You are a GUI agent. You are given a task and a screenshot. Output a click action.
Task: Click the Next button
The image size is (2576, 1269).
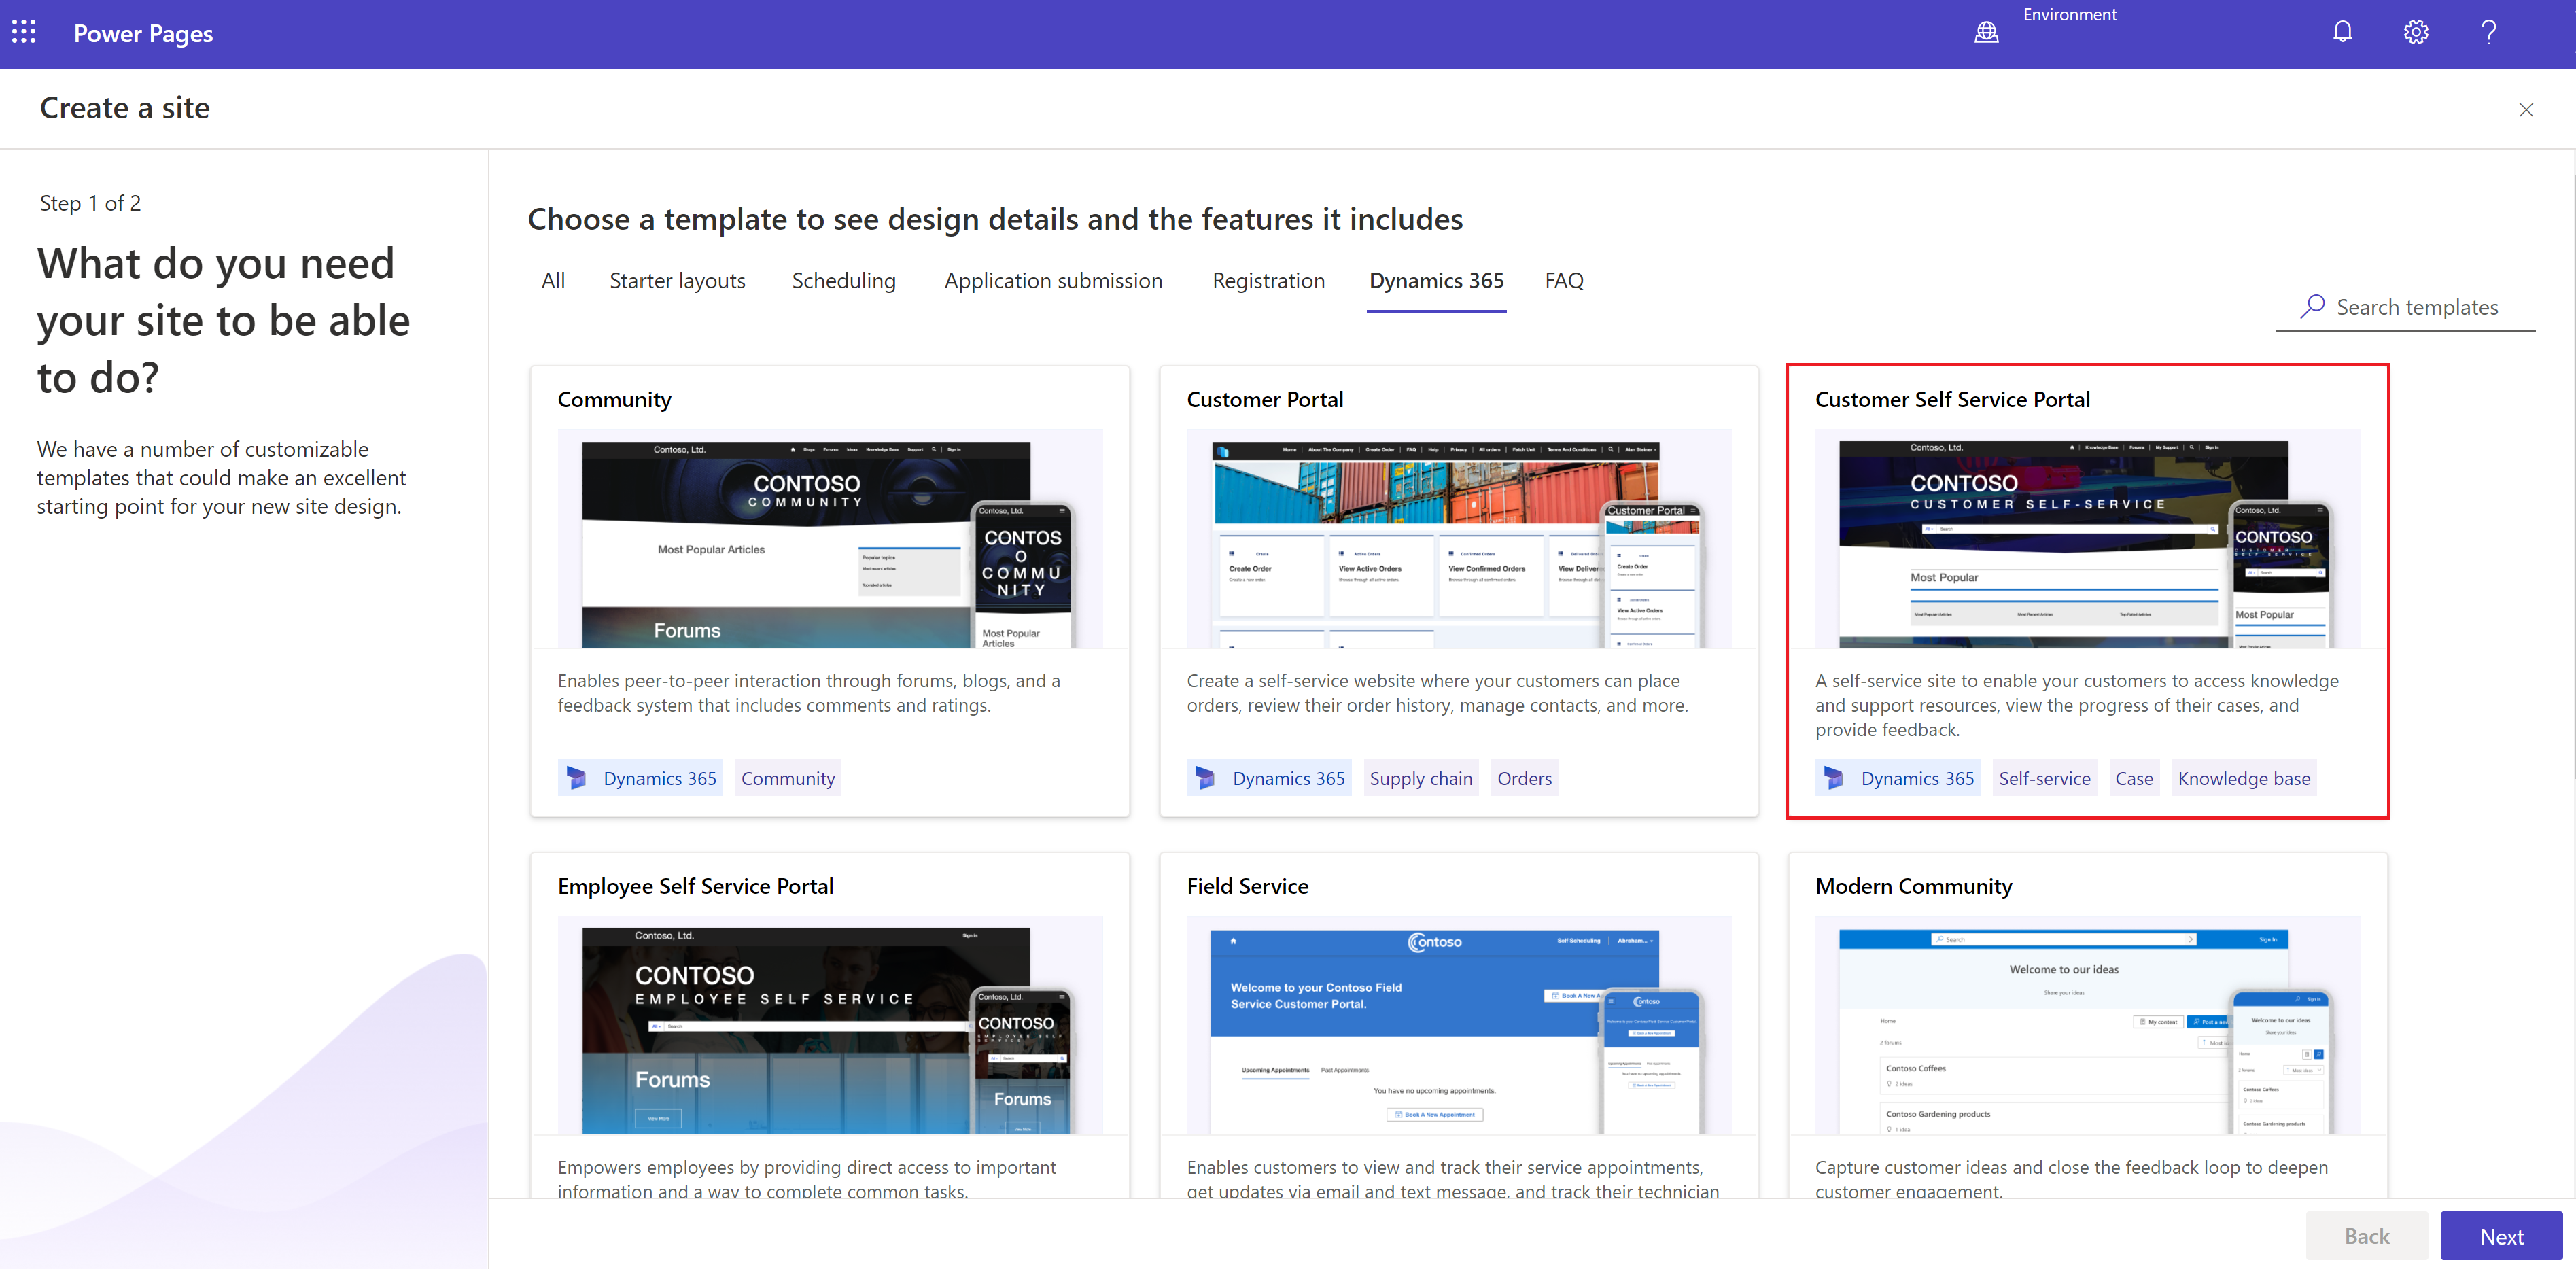click(x=2500, y=1236)
